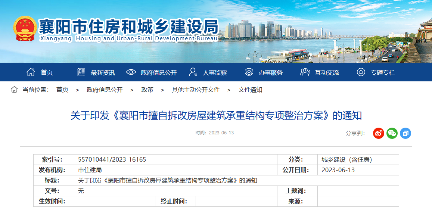Image resolution: width=432 pixels, height=212 pixels.
Task: Open 政府信息公开 breadcrumb link
Action: (x=105, y=90)
